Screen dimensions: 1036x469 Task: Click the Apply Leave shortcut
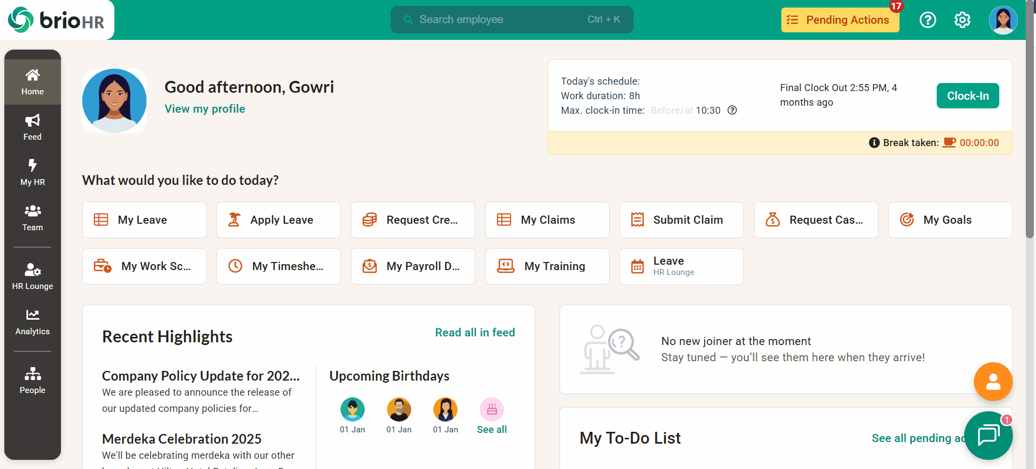(278, 220)
